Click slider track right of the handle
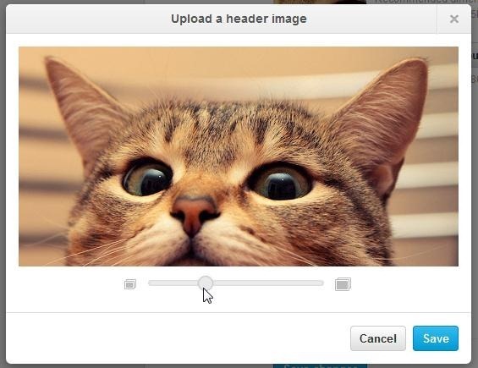This screenshot has height=368, width=478. point(268,283)
